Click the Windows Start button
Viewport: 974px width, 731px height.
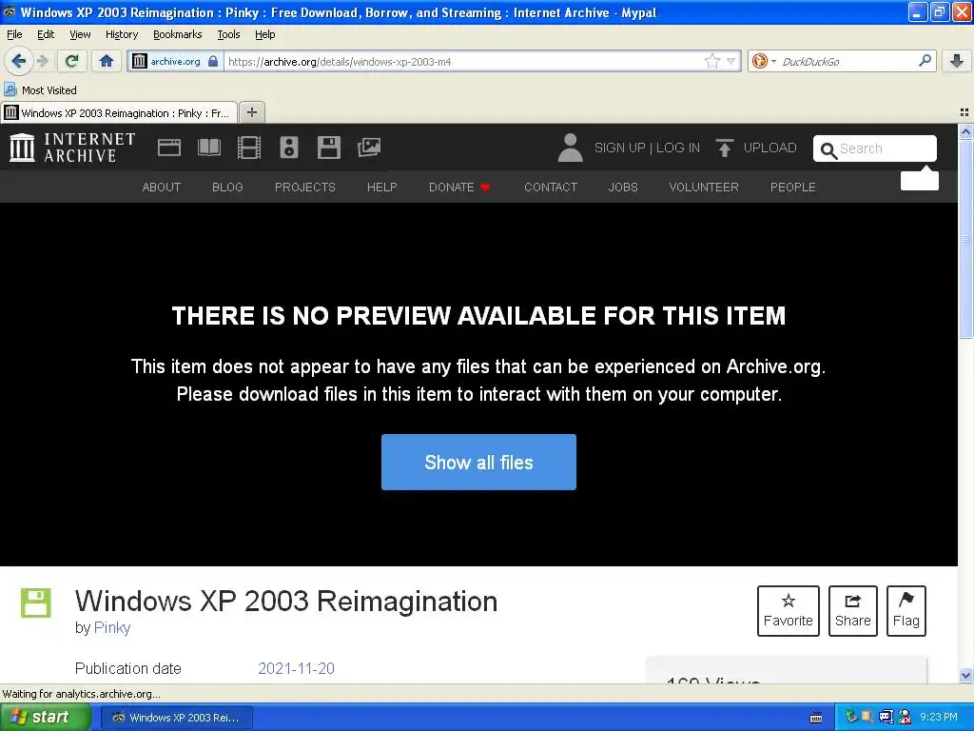coord(45,717)
